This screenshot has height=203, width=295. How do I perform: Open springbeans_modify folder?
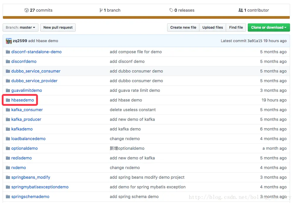[x=31, y=177]
